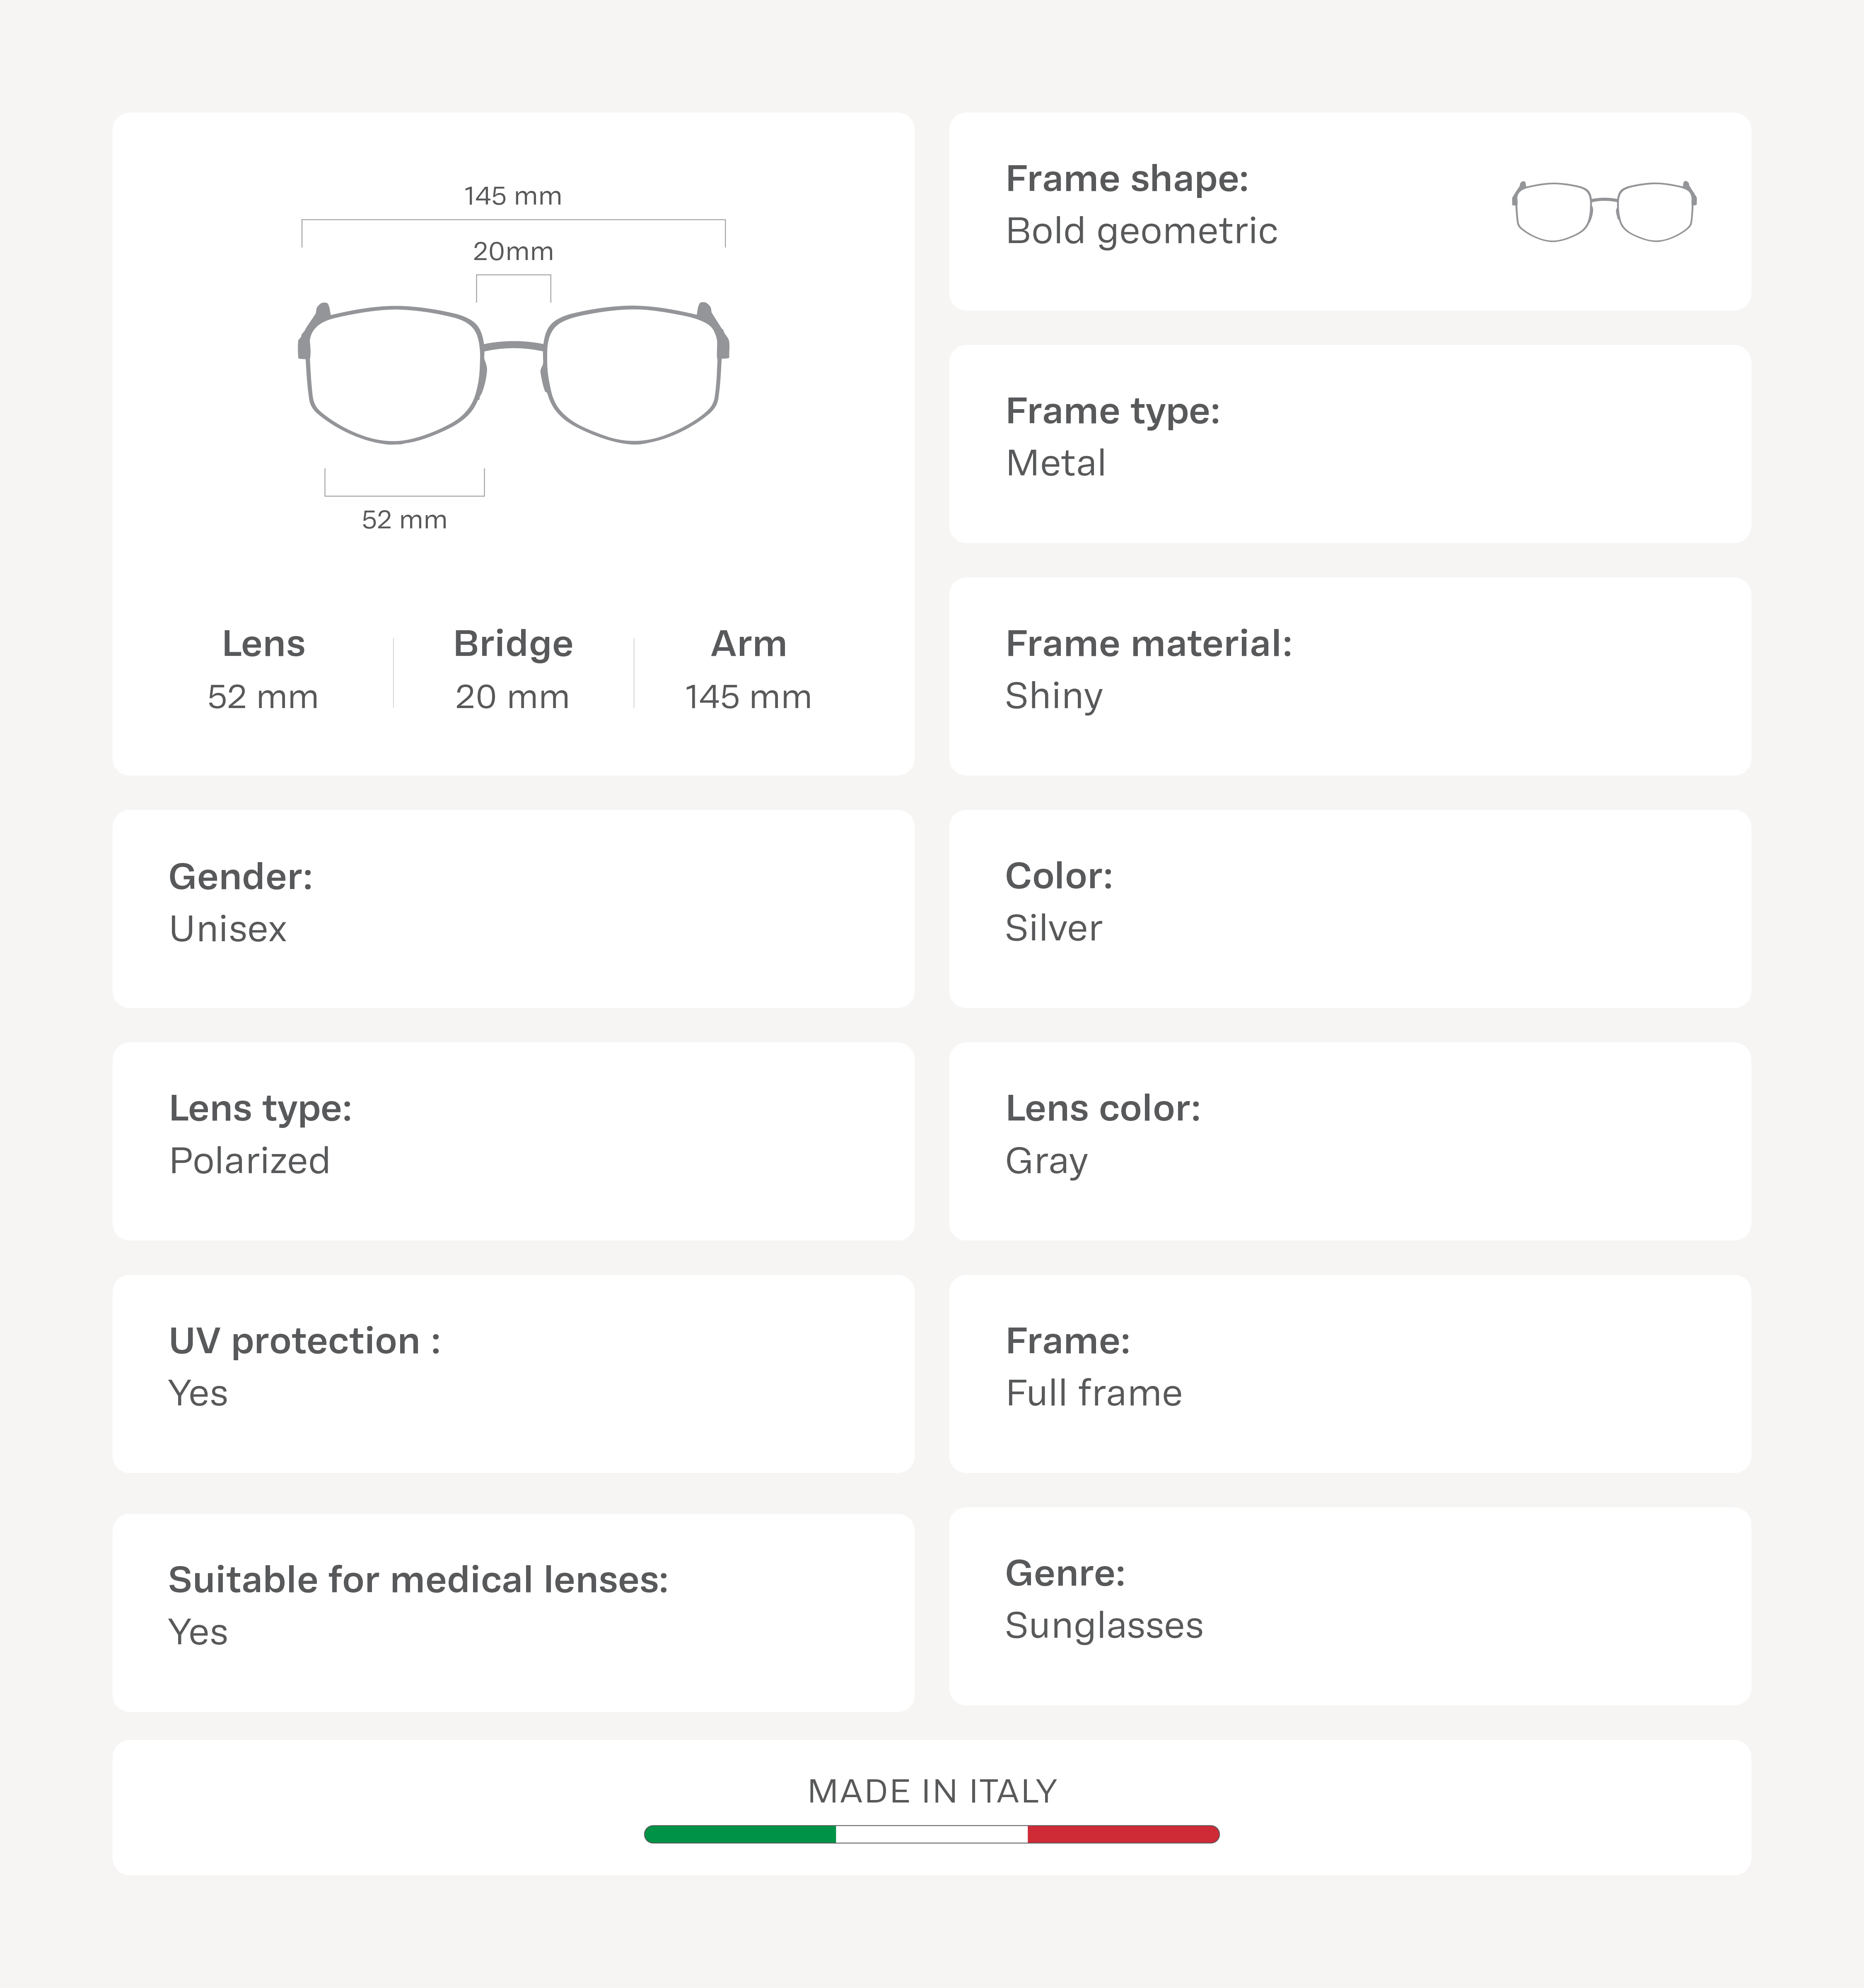
Task: Click the Bridge heading in the measurements row
Action: pos(513,644)
